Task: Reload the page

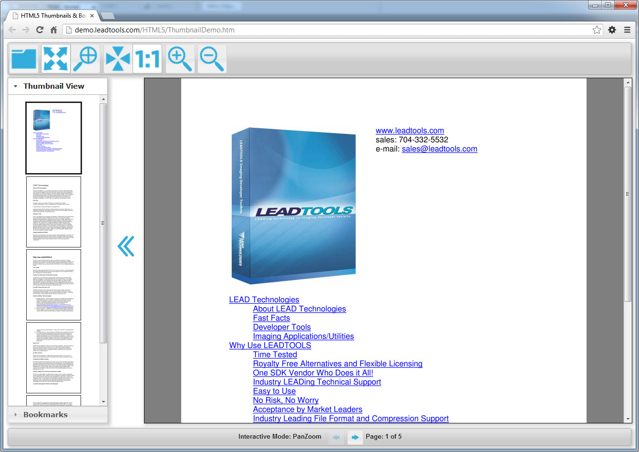Action: coord(40,30)
